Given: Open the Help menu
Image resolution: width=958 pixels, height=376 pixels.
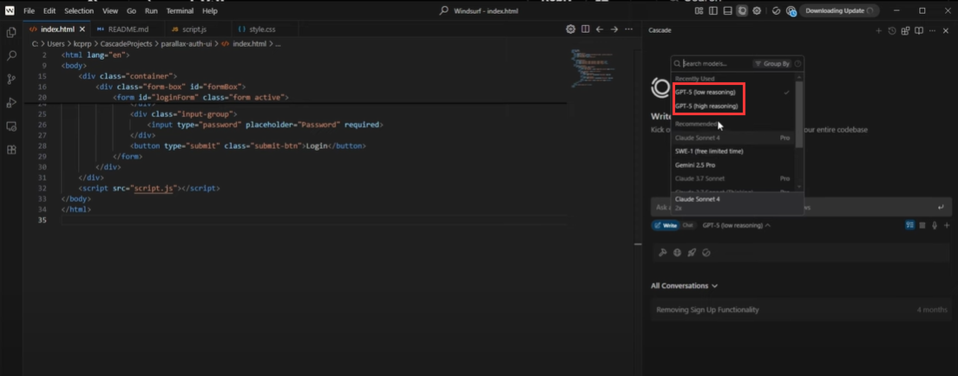Looking at the screenshot, I should coord(210,11).
